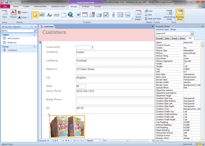Switch to the Home ribbon tab
The image size is (205, 146).
(16, 6)
